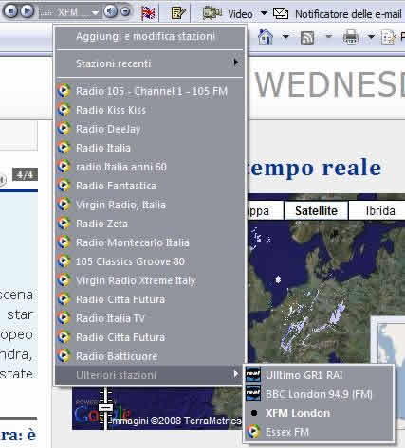
Task: Open Ulteriori stazioni submenu
Action: (x=149, y=375)
